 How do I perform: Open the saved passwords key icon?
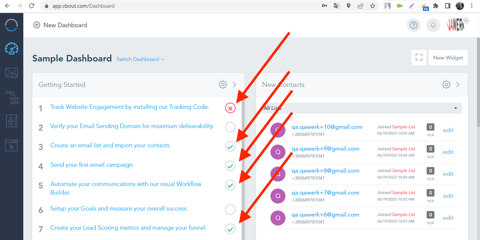[325, 6]
